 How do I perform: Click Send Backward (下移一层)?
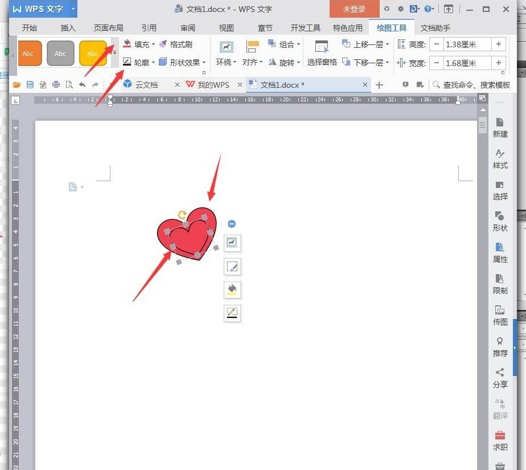coord(365,62)
